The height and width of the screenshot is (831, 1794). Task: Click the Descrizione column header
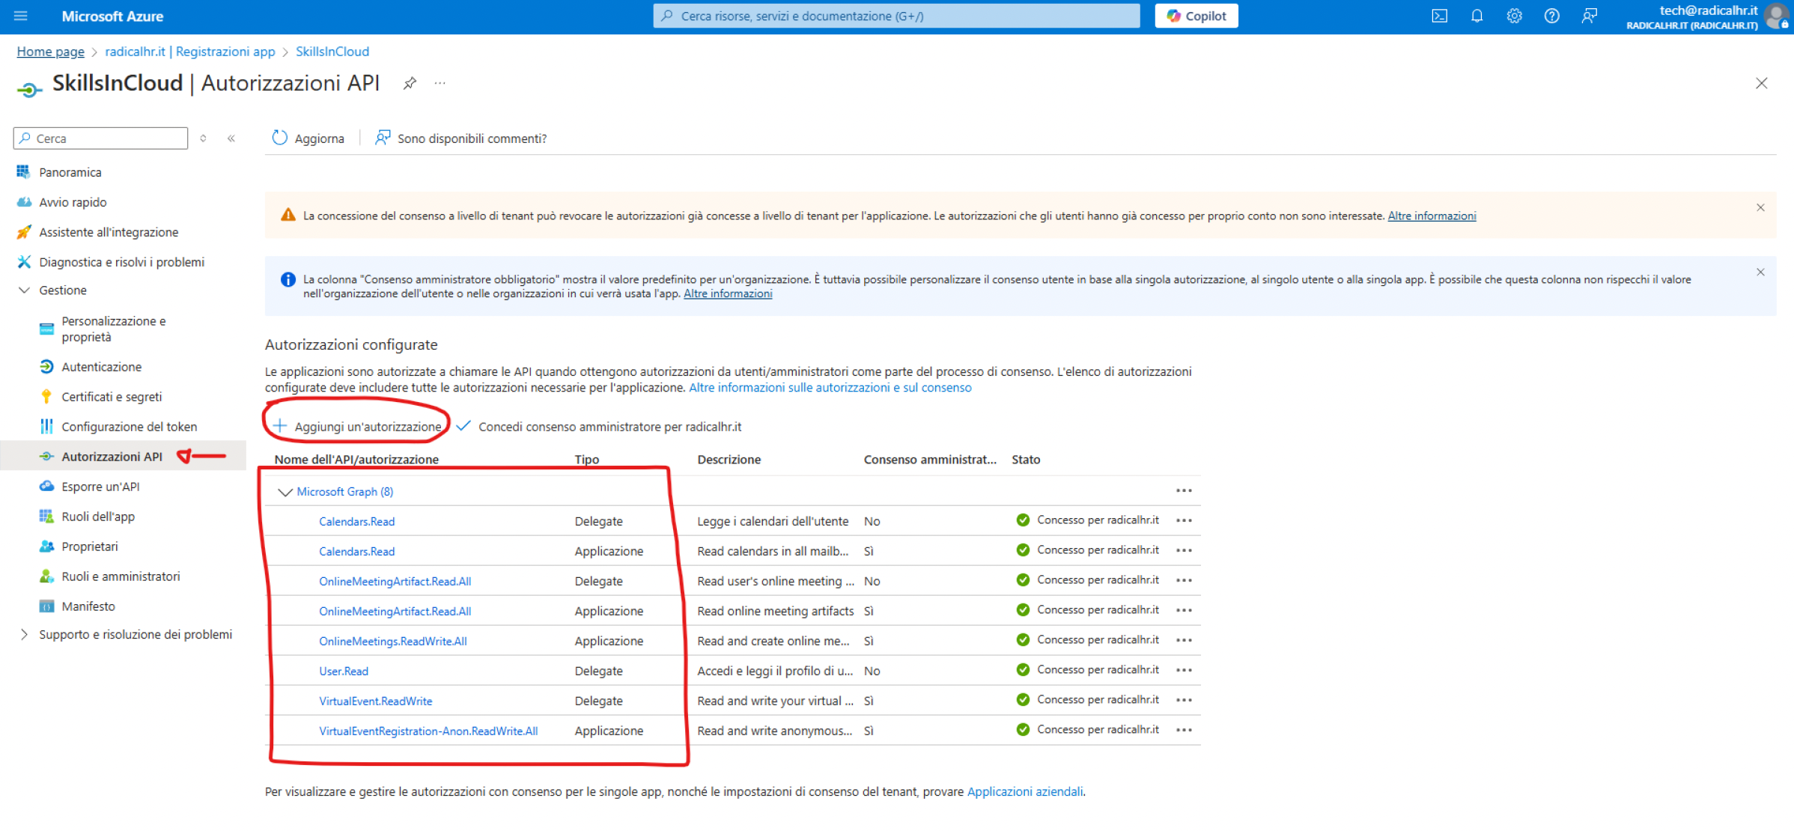729,460
